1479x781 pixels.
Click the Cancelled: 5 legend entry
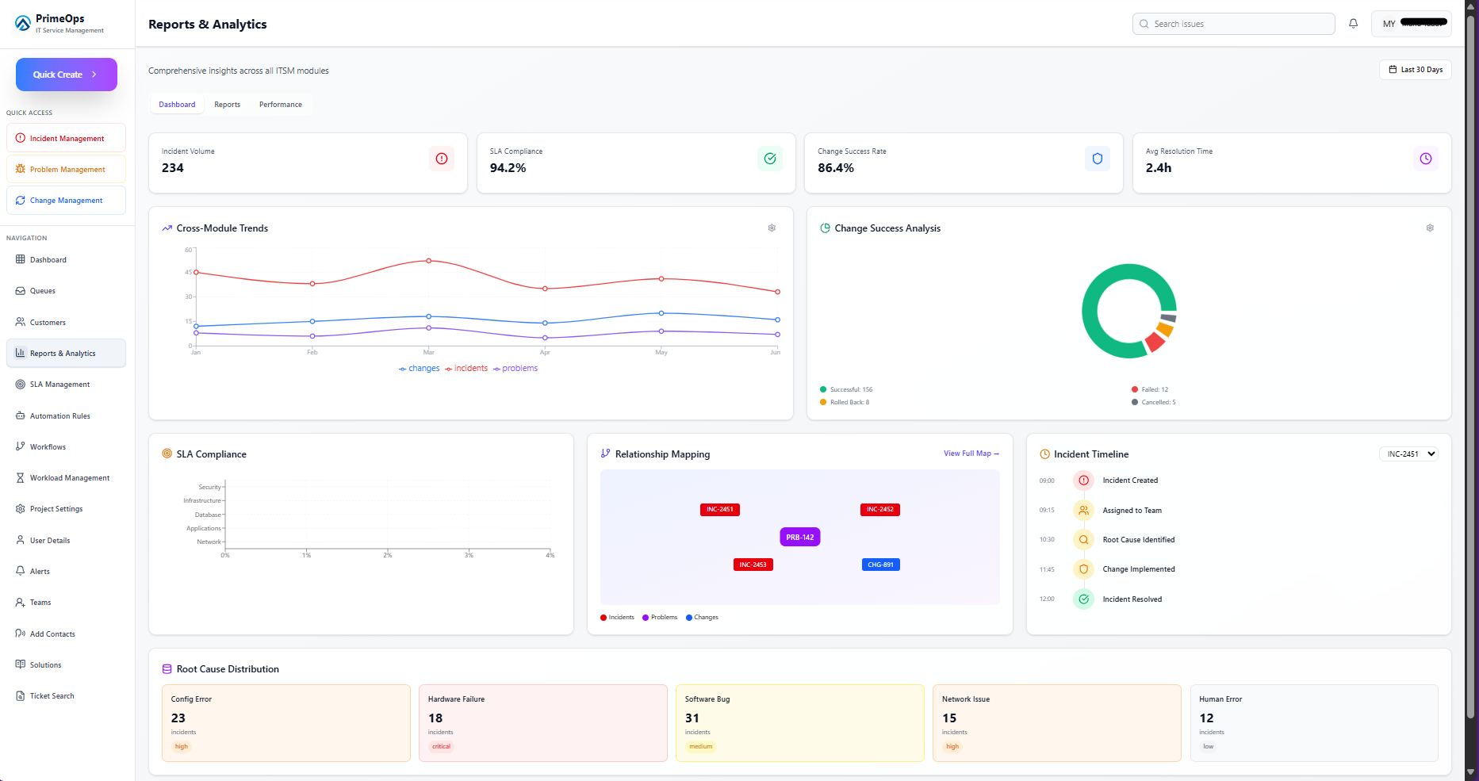[1154, 402]
